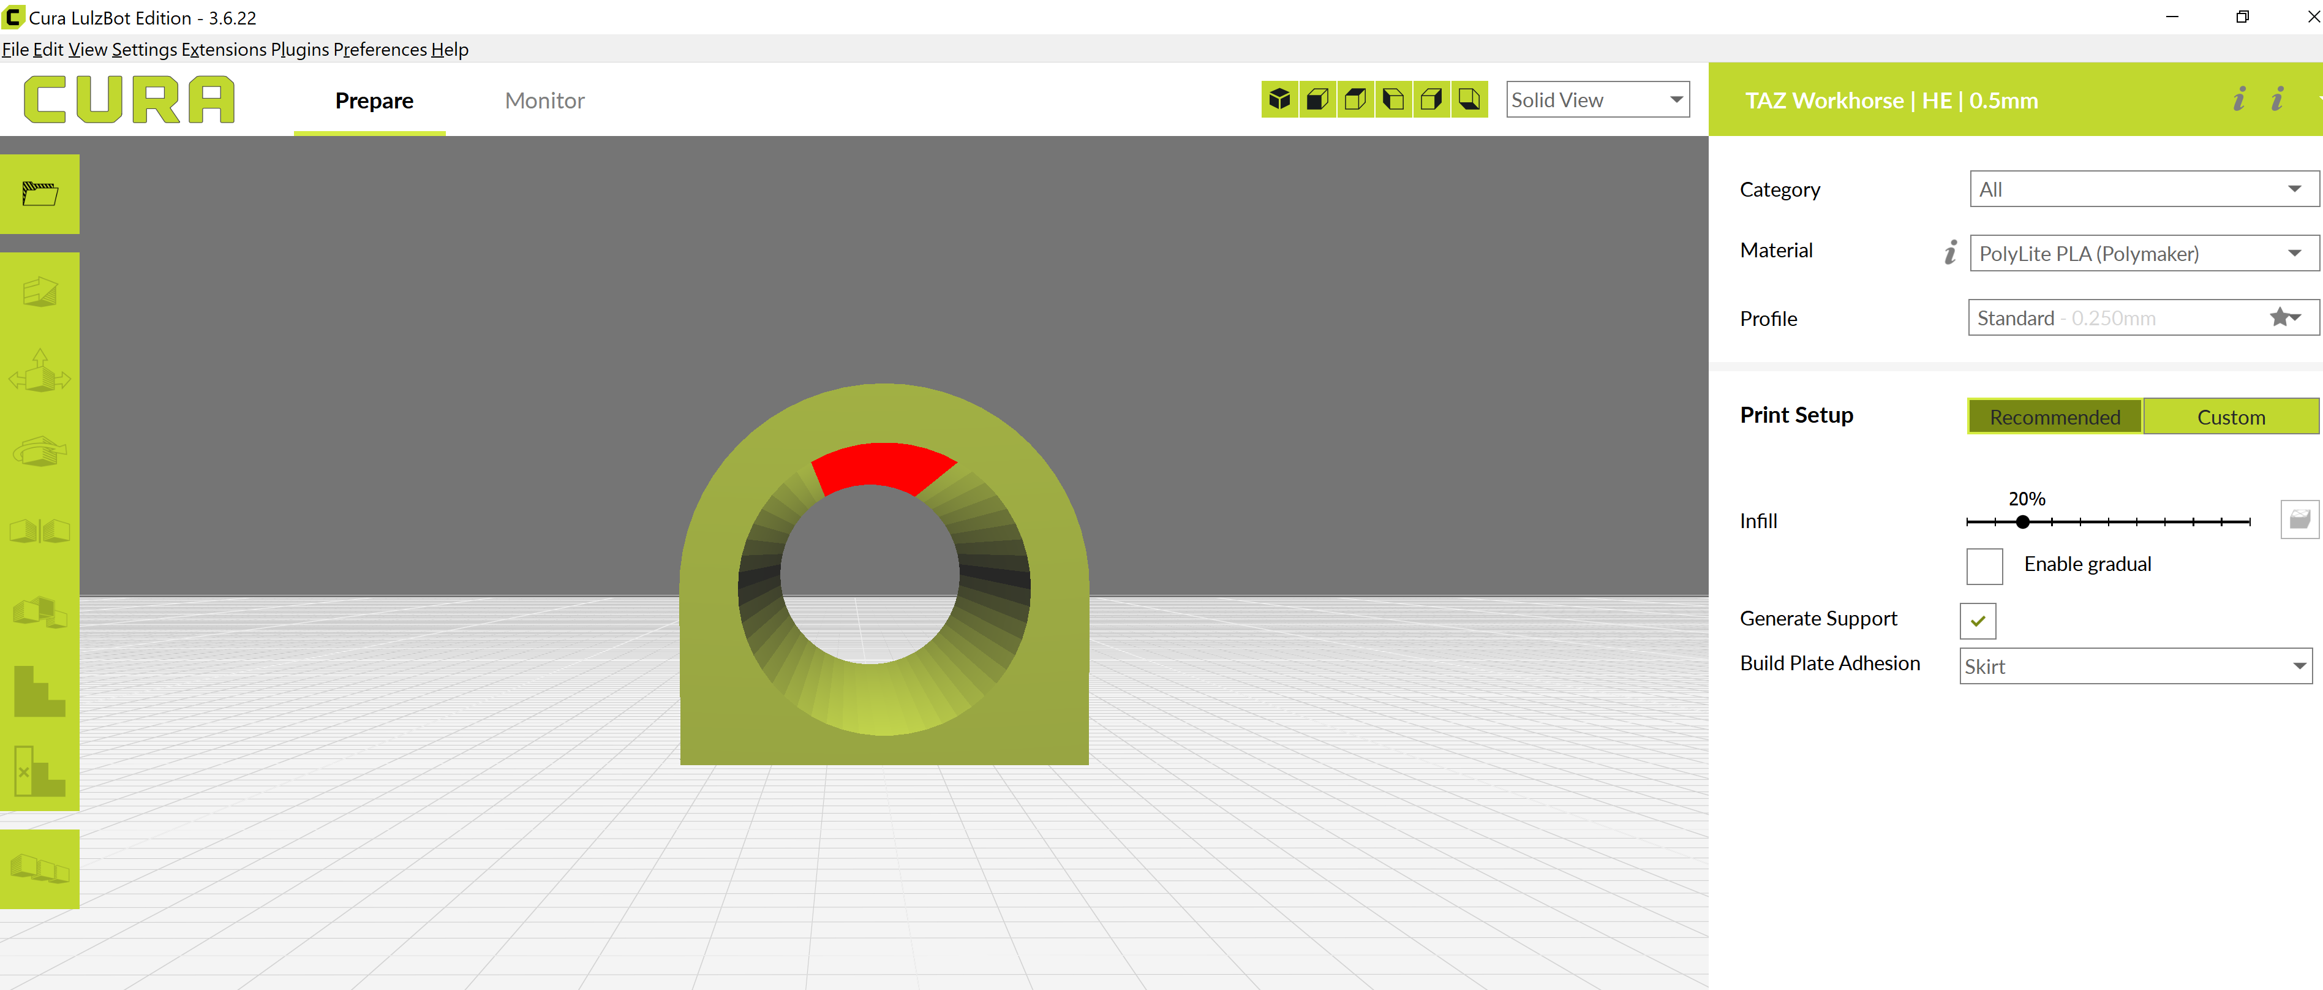Image resolution: width=2323 pixels, height=990 pixels.
Task: Switch to the front view cube icon
Action: [1317, 99]
